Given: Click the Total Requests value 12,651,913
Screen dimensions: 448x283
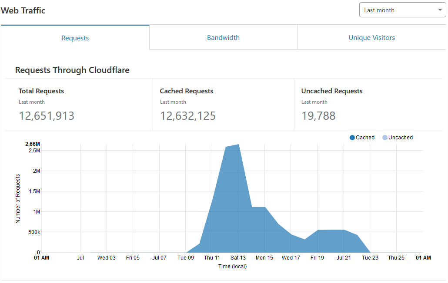Looking at the screenshot, I should [x=47, y=116].
